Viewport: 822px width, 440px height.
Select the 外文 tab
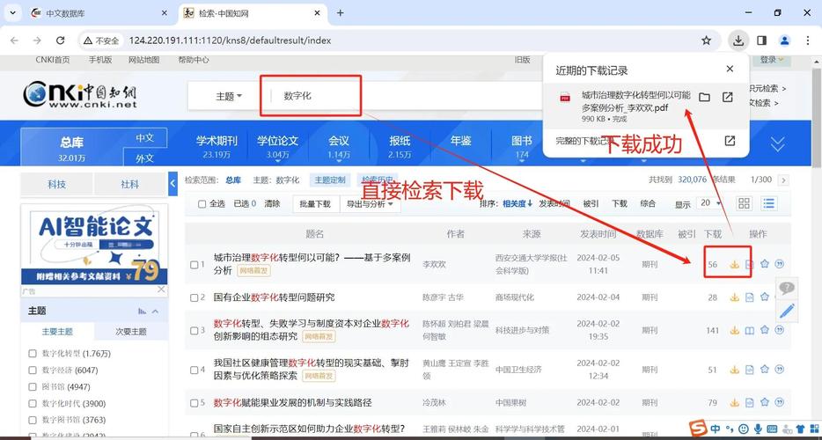144,158
